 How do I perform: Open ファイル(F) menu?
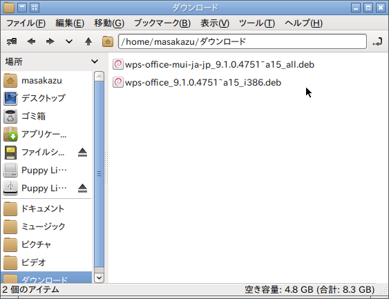click(26, 23)
